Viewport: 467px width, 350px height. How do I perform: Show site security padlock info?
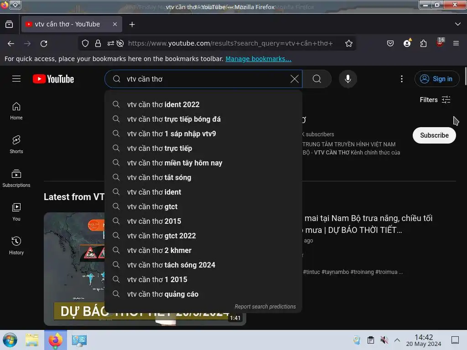(98, 43)
